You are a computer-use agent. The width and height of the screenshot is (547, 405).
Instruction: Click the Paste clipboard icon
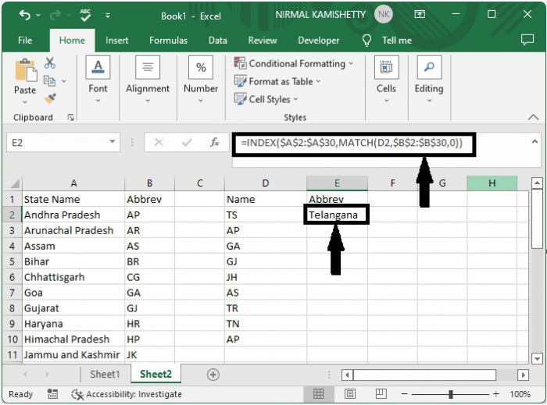[x=26, y=70]
